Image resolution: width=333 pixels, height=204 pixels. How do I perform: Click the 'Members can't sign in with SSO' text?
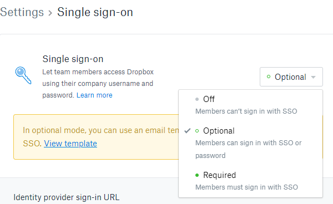246,111
